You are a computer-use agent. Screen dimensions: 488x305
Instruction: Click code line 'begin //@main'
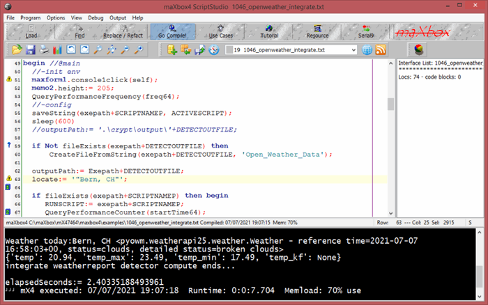pyautogui.click(x=52, y=63)
